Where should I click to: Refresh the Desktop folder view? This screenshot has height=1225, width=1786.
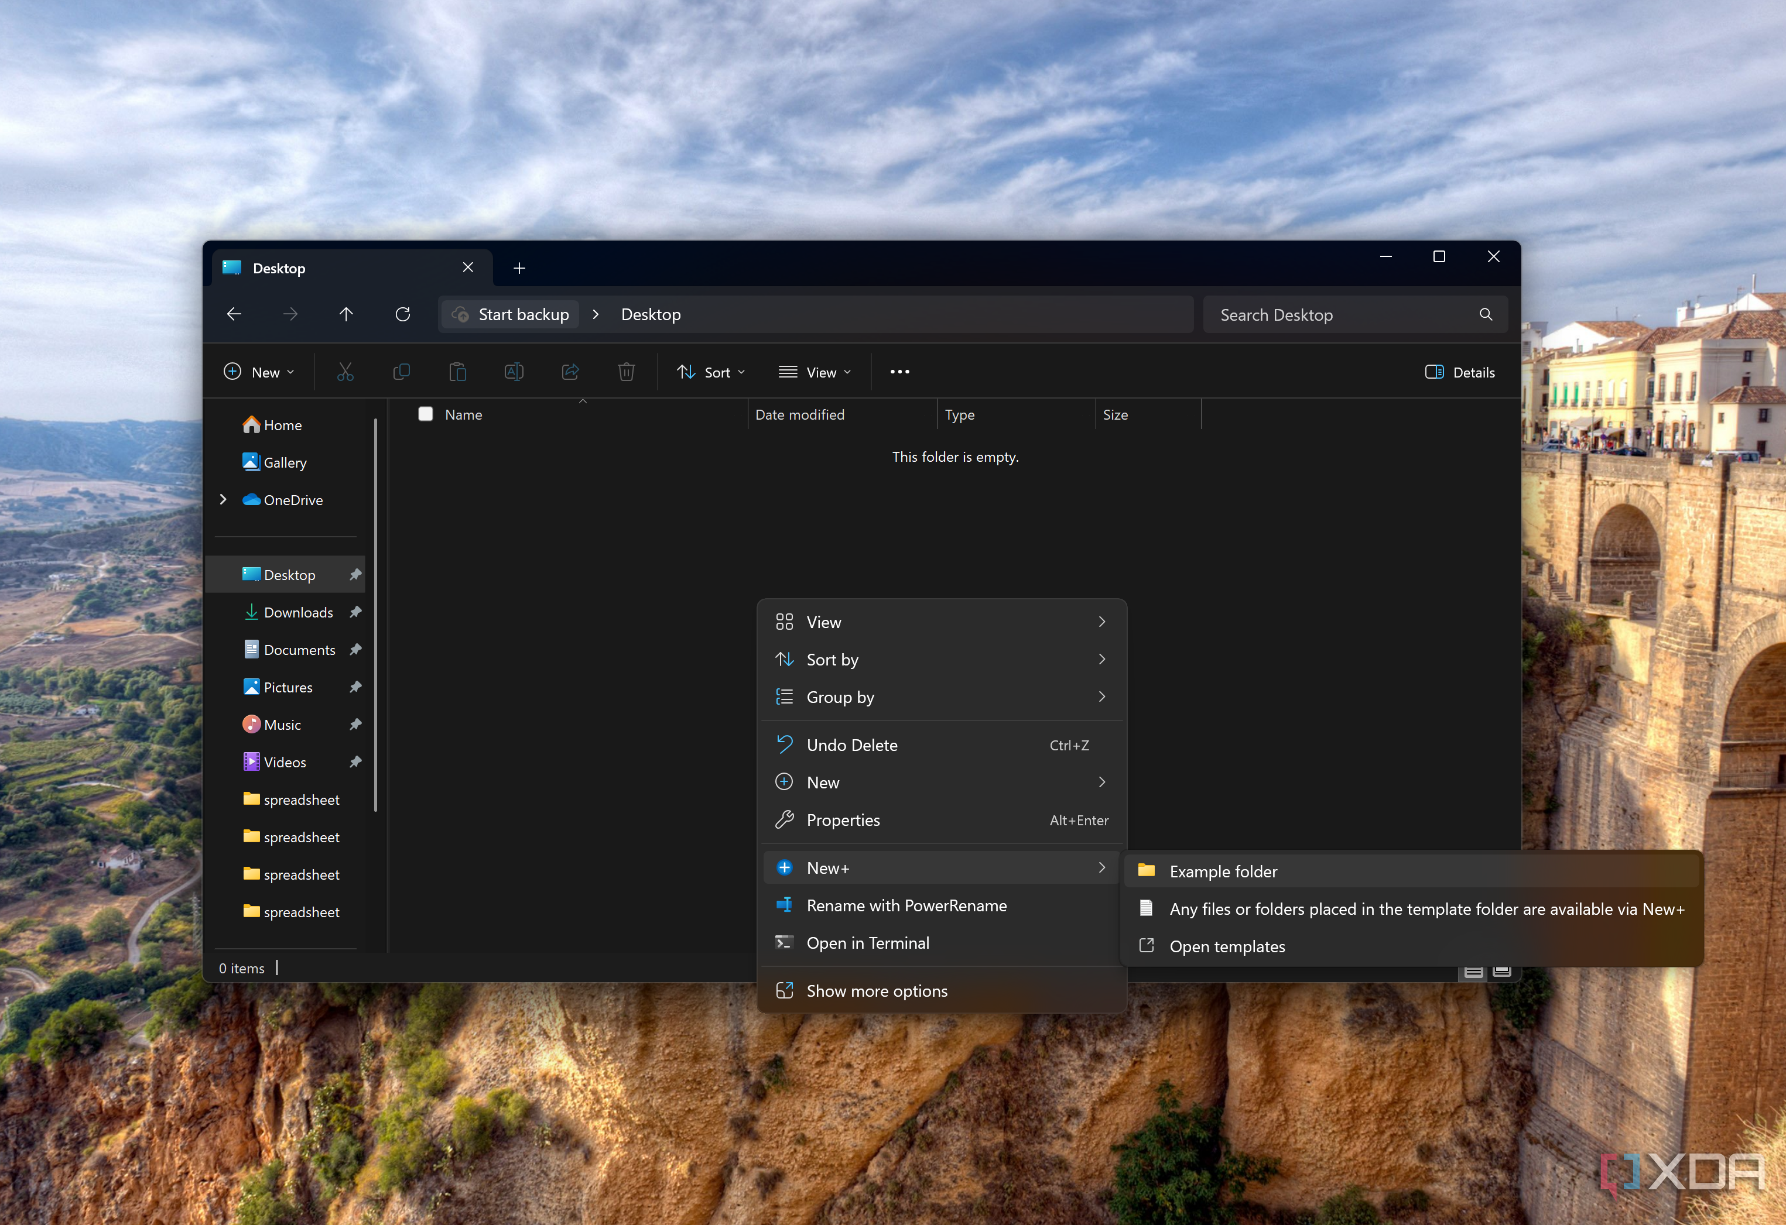click(403, 314)
